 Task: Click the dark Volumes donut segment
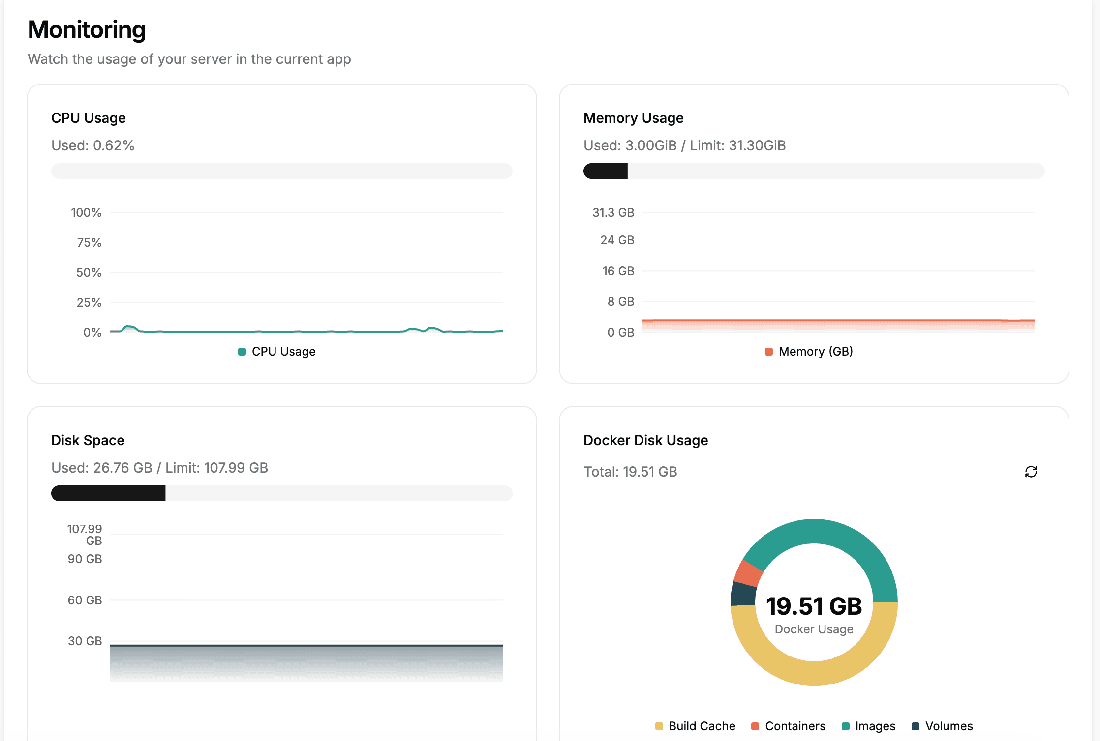click(743, 594)
